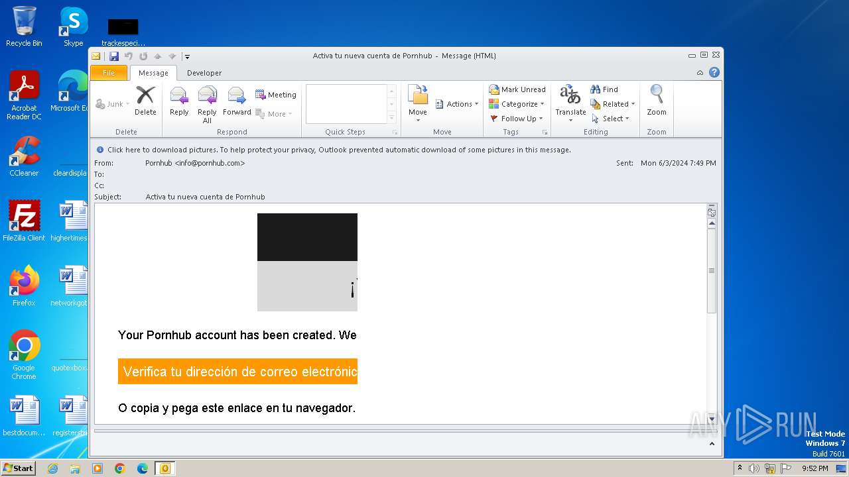Open the Tags dialog launcher

point(545,132)
